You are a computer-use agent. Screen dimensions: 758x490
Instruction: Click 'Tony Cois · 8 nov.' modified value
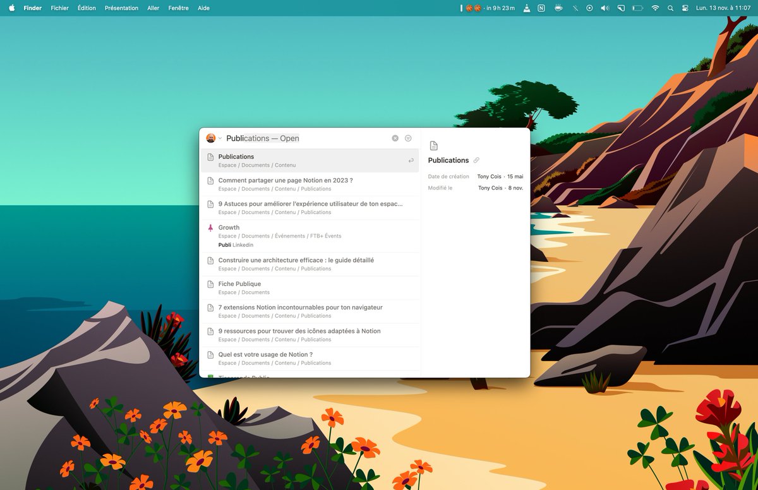[500, 188]
